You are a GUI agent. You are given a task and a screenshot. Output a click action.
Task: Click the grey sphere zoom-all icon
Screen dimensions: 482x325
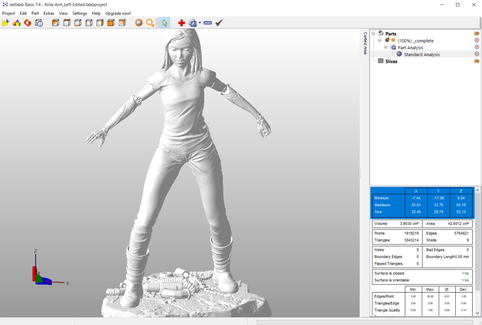139,23
